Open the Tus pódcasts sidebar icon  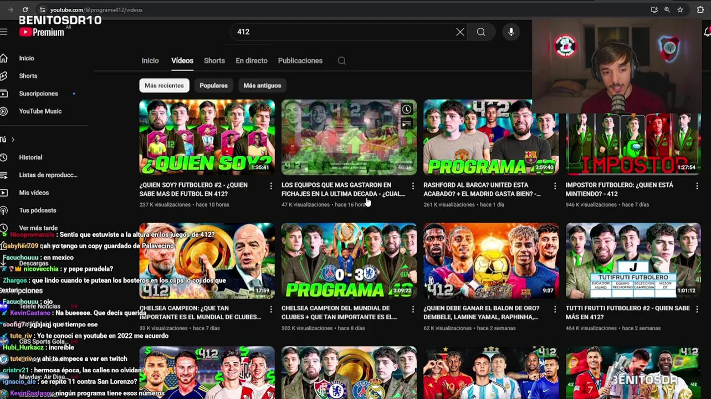pos(3,211)
